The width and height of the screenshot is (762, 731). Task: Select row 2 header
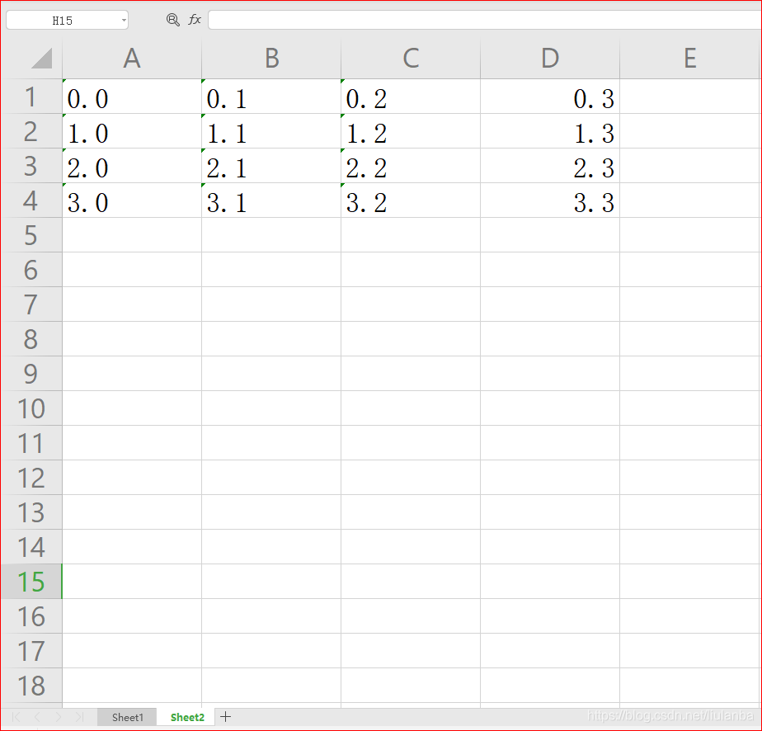point(31,131)
